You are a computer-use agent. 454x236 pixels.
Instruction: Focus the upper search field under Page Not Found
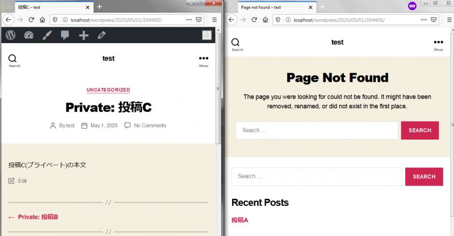[317, 130]
